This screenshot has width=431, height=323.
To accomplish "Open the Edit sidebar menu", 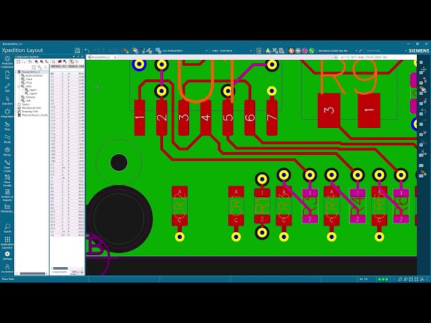I will click(7, 88).
